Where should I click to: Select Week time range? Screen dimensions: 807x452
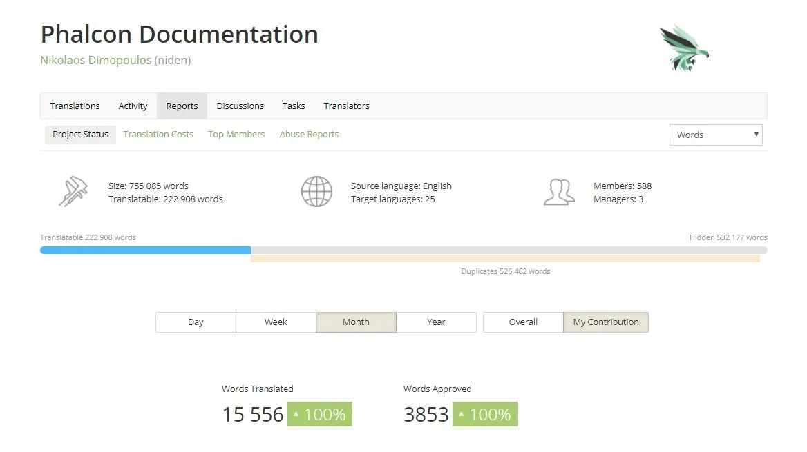[x=276, y=322]
